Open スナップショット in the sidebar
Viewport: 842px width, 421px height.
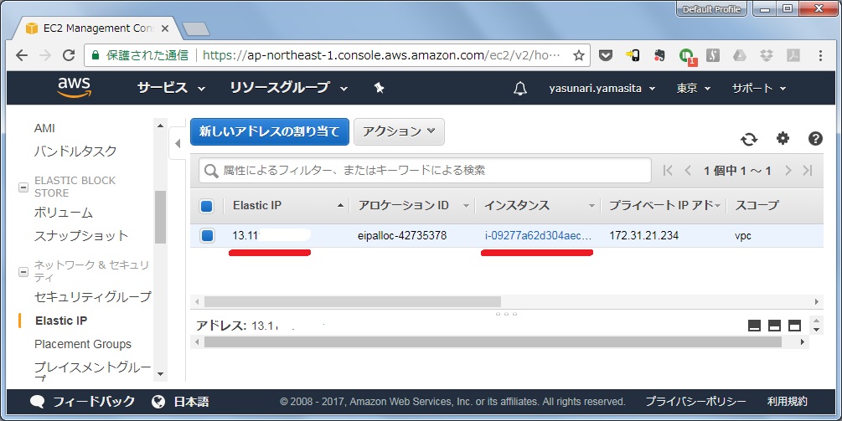click(x=81, y=236)
